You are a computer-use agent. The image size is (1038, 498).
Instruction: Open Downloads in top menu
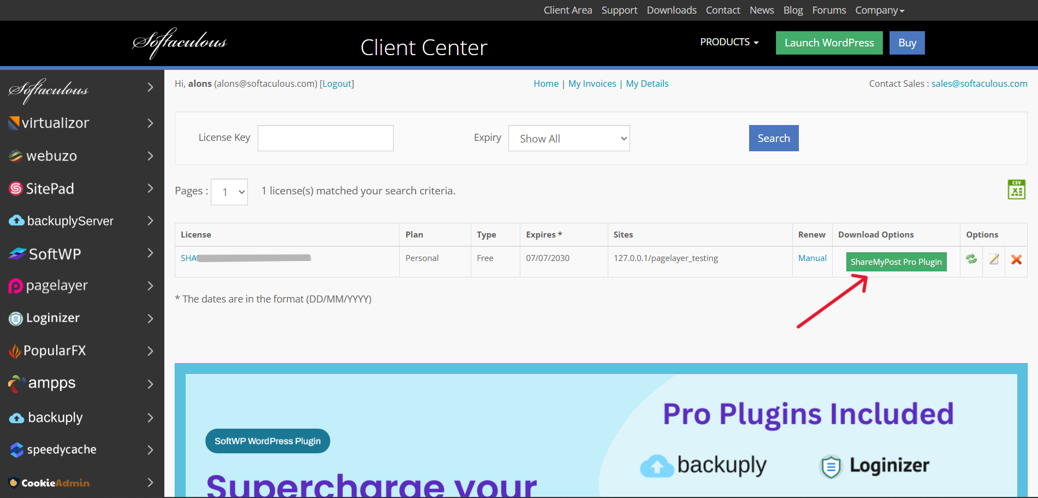[672, 10]
